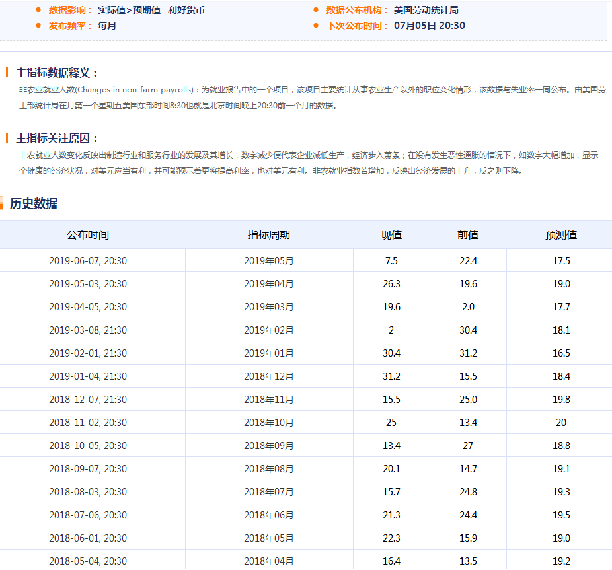
Task: Click forecast value 20 for 2018年10月
Action: 561,423
